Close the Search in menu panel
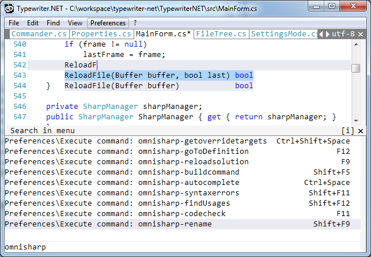The image size is (371, 257). coord(361,131)
